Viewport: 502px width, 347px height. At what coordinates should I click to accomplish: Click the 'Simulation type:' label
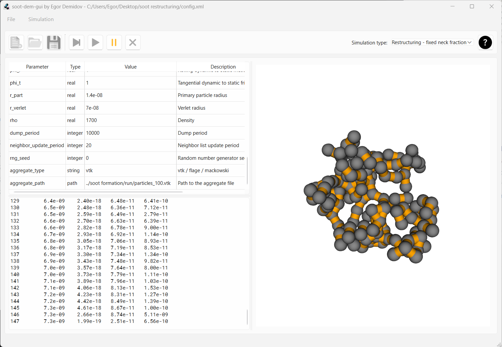[x=369, y=43]
